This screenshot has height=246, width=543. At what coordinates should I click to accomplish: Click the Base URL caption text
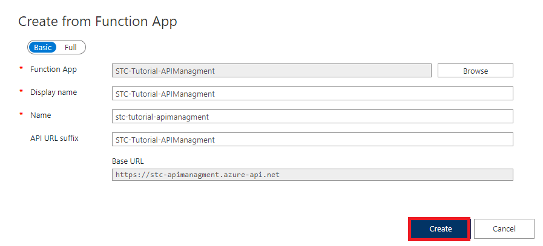click(x=128, y=161)
